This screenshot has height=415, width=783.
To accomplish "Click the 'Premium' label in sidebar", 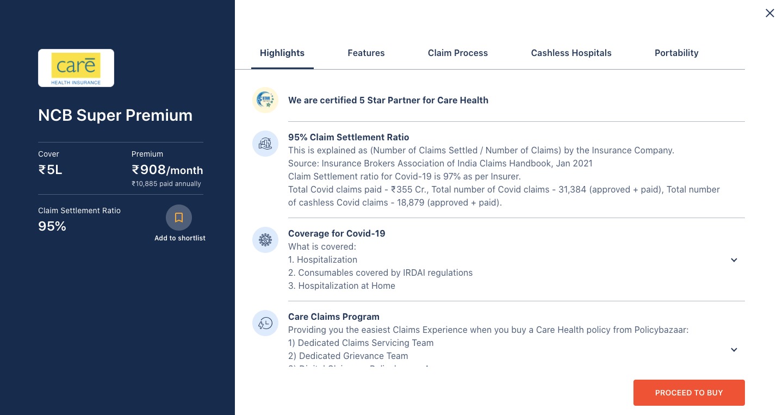I will point(147,154).
